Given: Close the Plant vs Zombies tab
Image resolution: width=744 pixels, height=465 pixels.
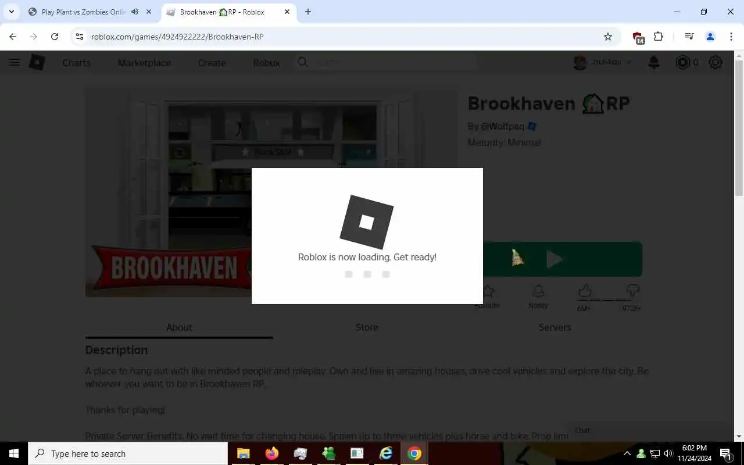Looking at the screenshot, I should pos(149,12).
